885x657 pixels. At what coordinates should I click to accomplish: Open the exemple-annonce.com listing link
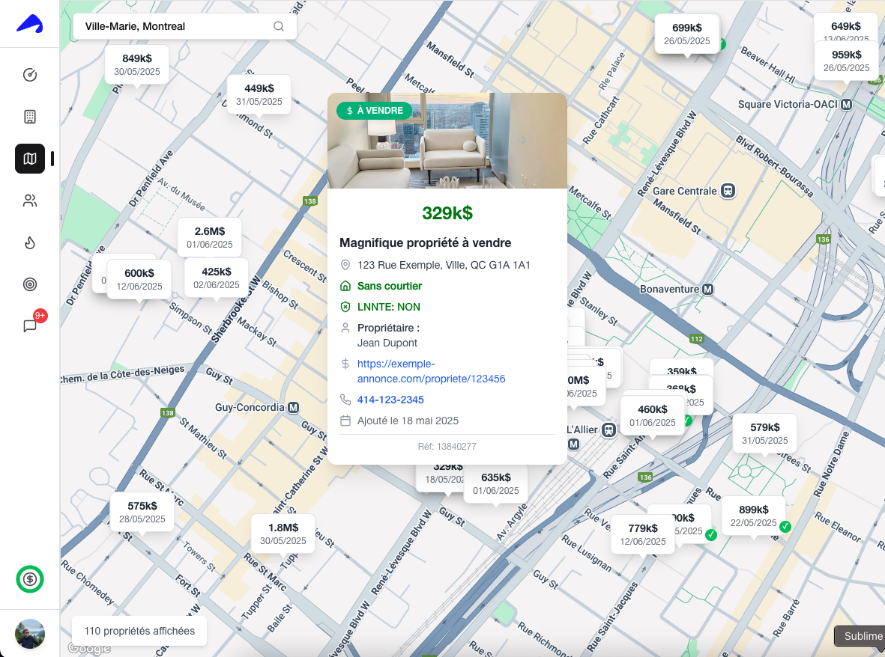[x=431, y=371]
